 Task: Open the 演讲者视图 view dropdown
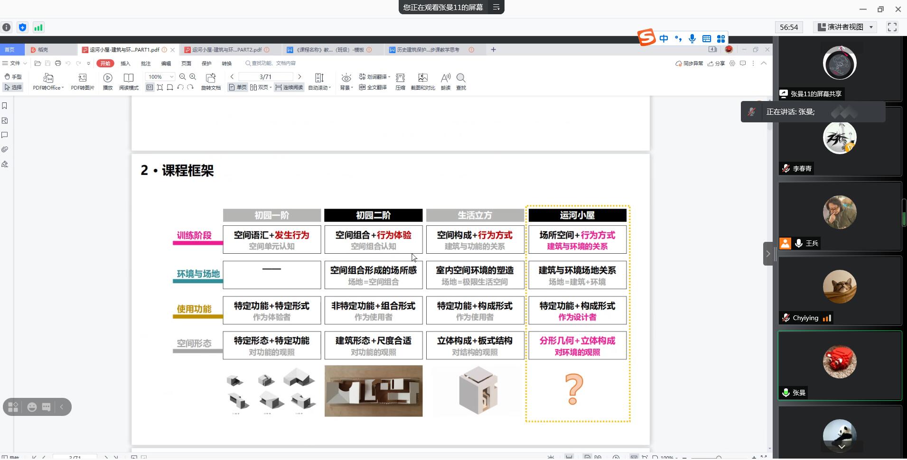point(845,27)
